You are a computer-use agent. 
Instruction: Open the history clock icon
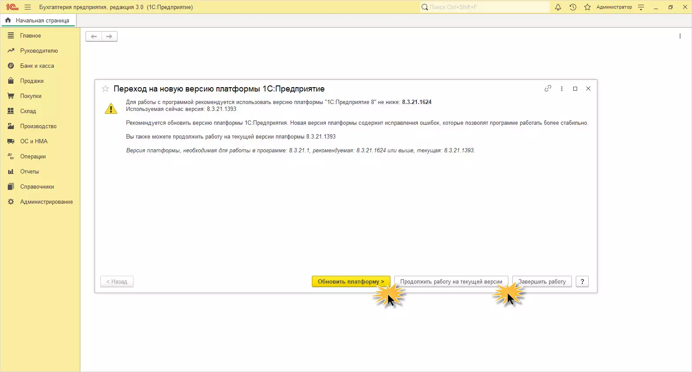coord(573,7)
